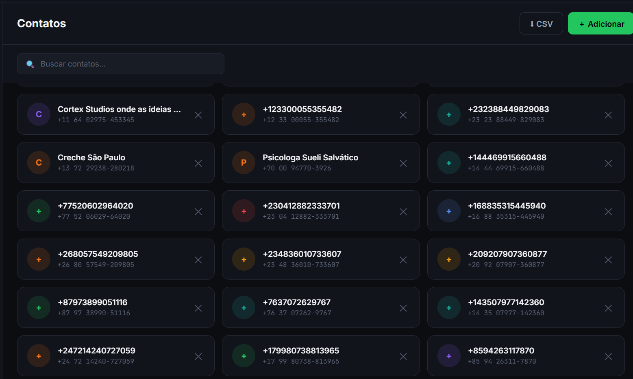Screen dimensions: 633x379
Task: Remove contact +179980738813965
Action: tap(403, 356)
